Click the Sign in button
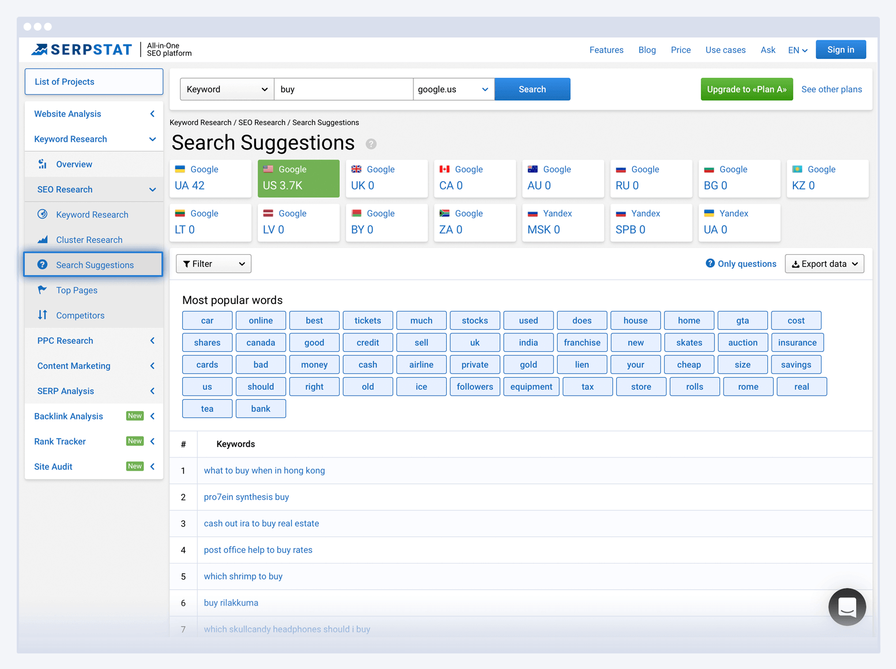 pyautogui.click(x=841, y=50)
